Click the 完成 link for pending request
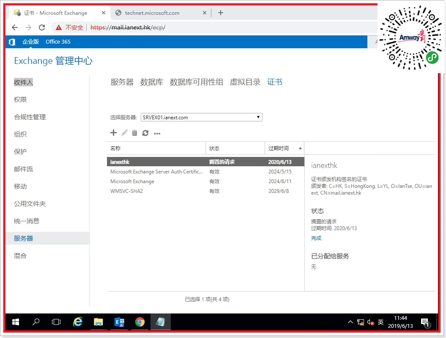The image size is (446, 338). click(x=316, y=238)
